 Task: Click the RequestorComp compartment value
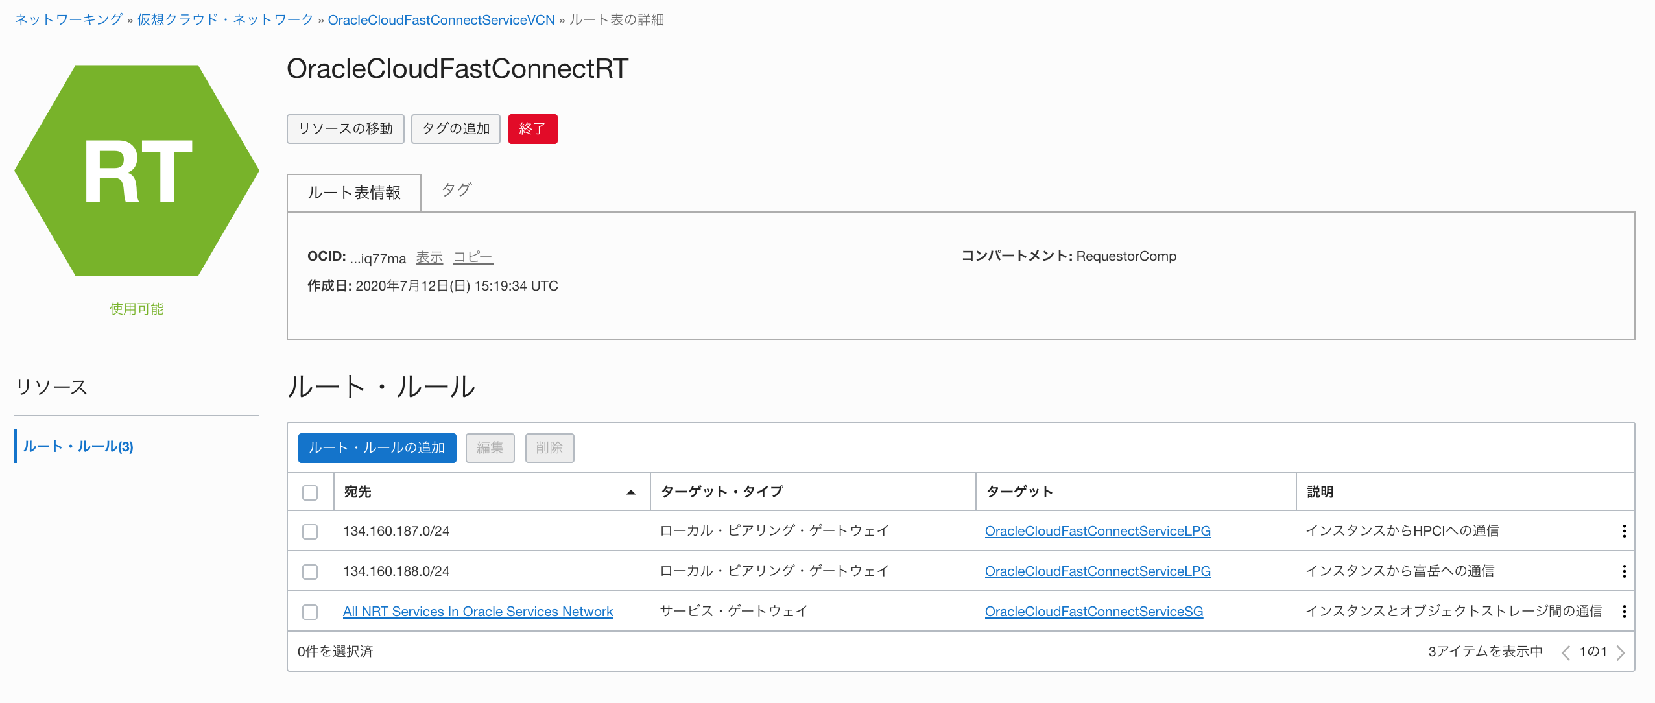tap(1126, 256)
